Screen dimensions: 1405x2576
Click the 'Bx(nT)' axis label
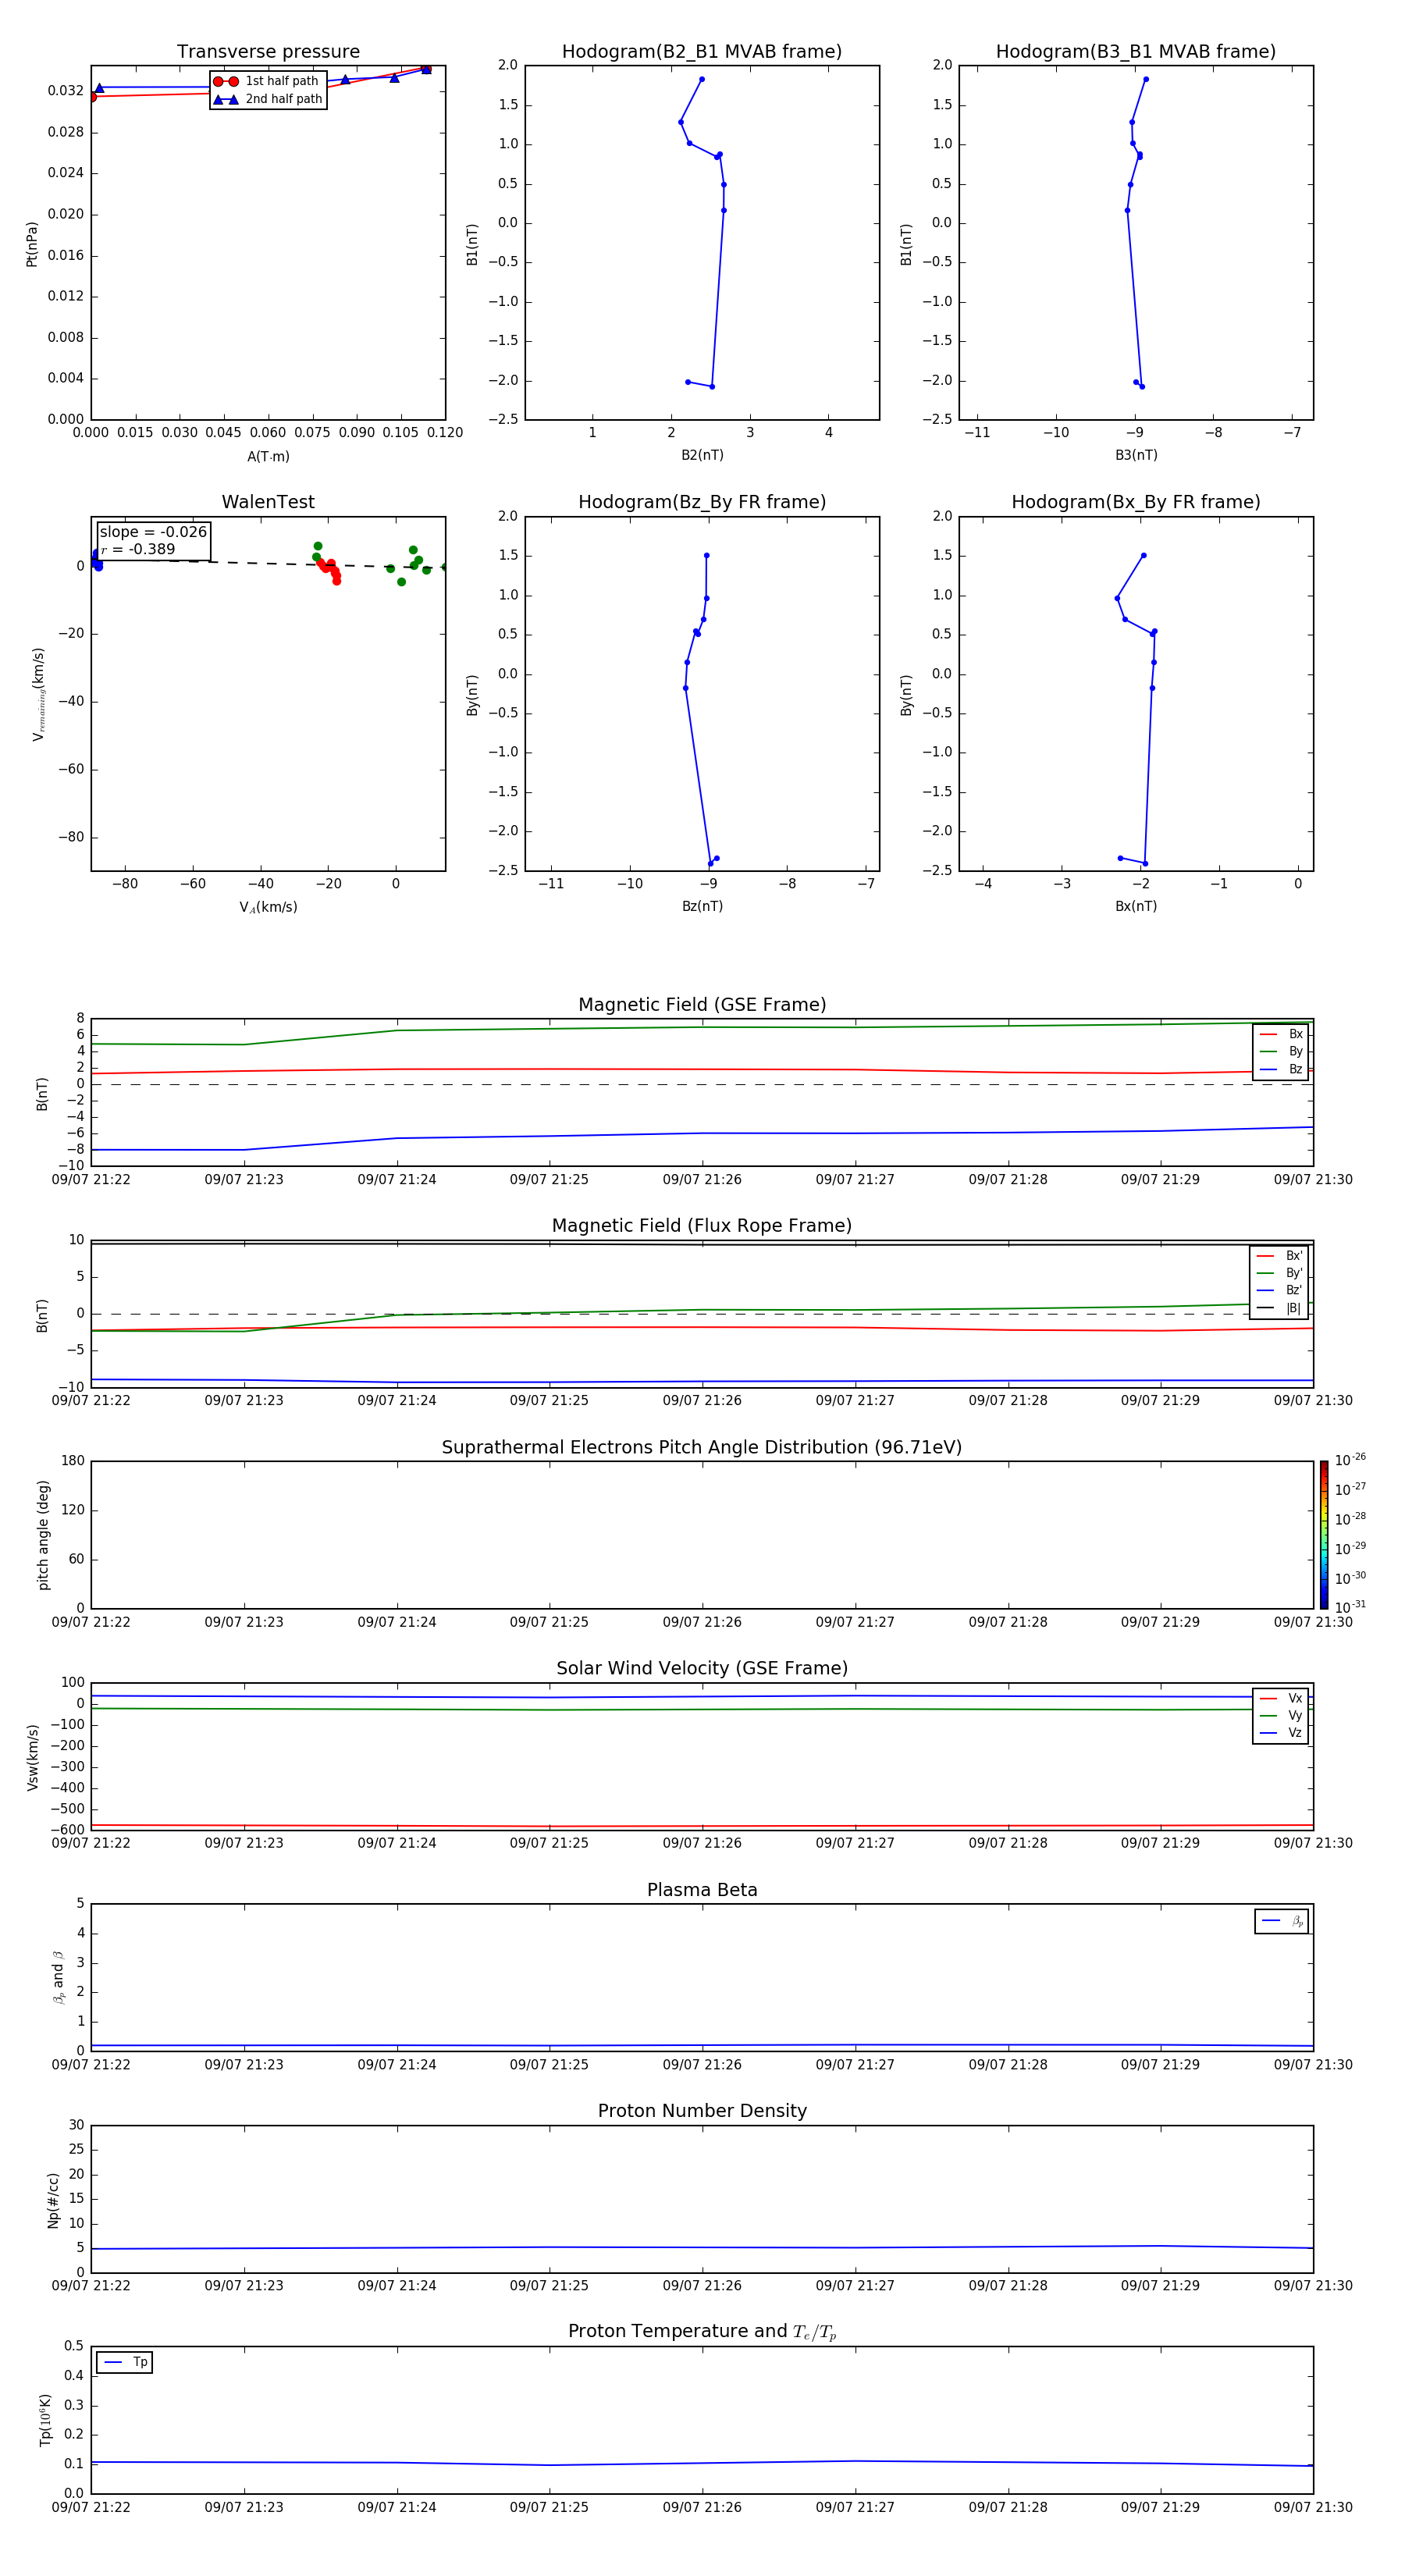coord(1136,906)
